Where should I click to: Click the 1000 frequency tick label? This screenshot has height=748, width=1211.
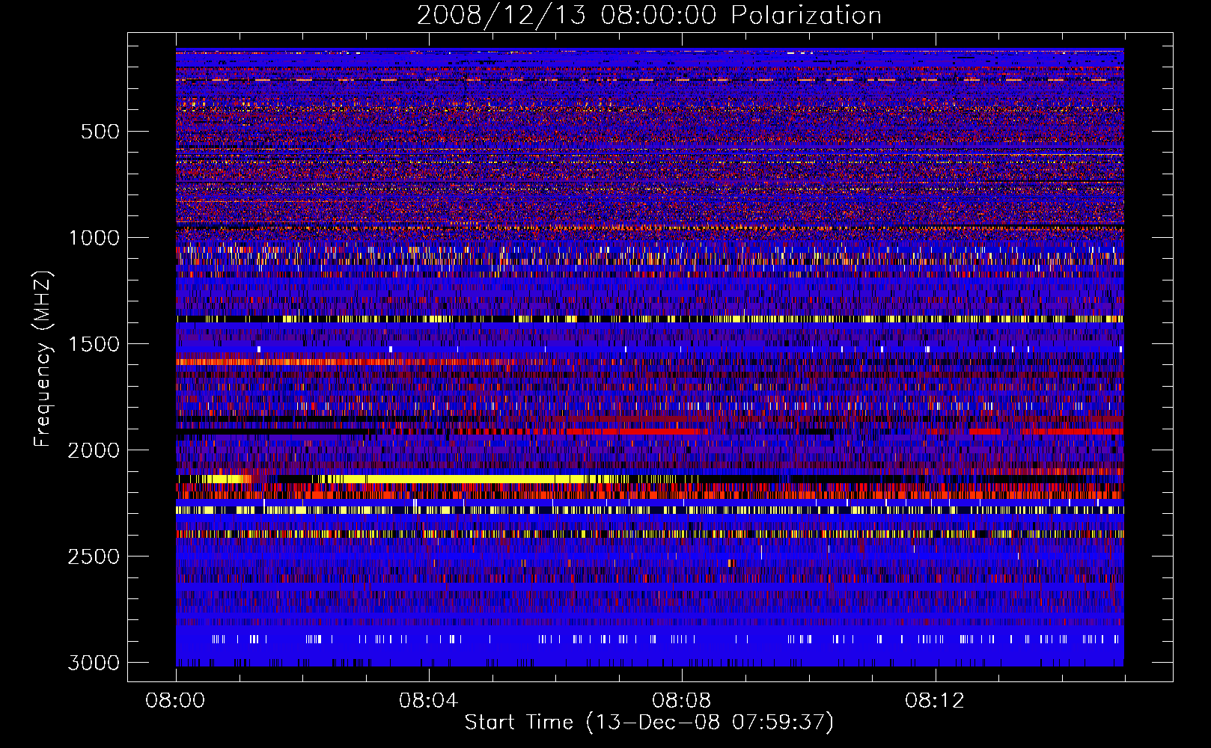[94, 238]
